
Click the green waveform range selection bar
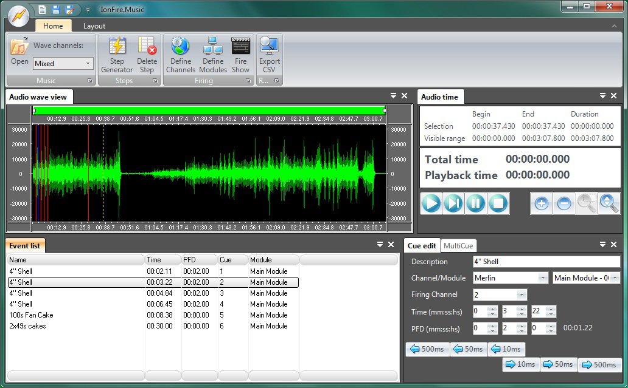pyautogui.click(x=209, y=111)
